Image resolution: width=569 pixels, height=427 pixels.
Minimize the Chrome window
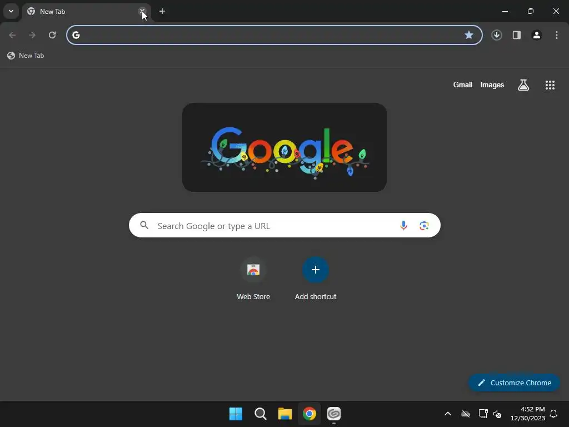(505, 11)
